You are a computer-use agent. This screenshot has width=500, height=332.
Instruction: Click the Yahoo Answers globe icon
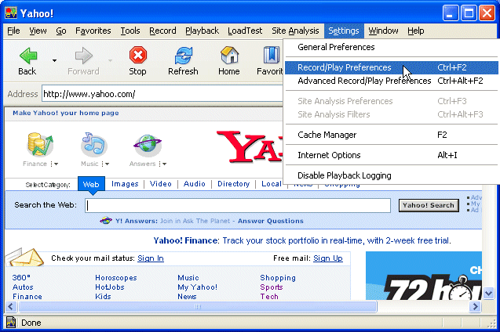click(x=148, y=145)
